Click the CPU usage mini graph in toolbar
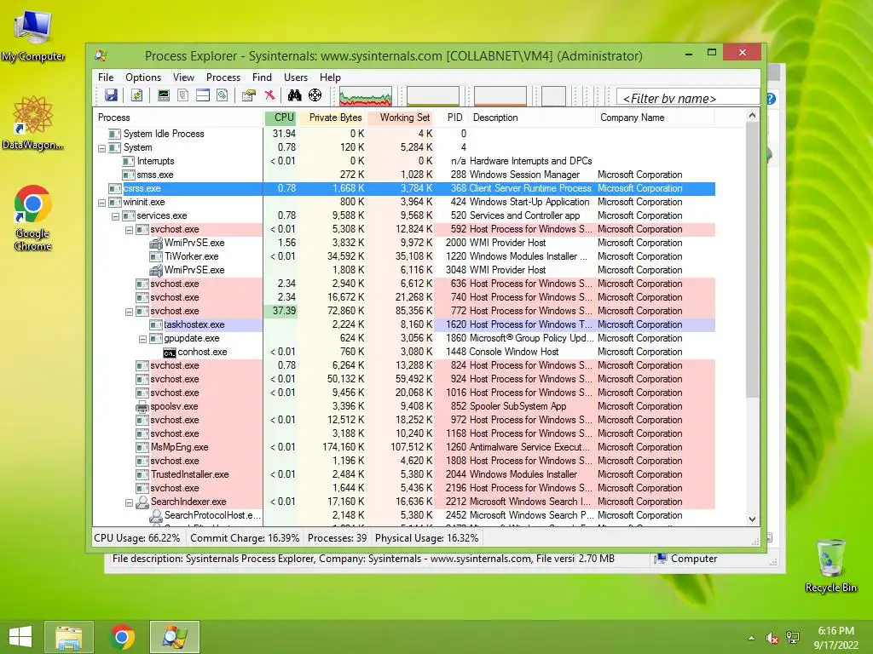Screen dimensions: 873x654 click(x=366, y=95)
